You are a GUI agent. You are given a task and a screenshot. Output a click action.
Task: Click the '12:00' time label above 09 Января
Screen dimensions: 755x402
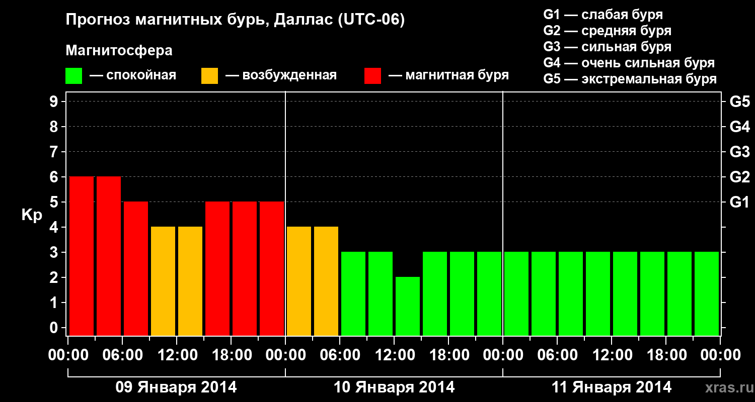coord(177,355)
